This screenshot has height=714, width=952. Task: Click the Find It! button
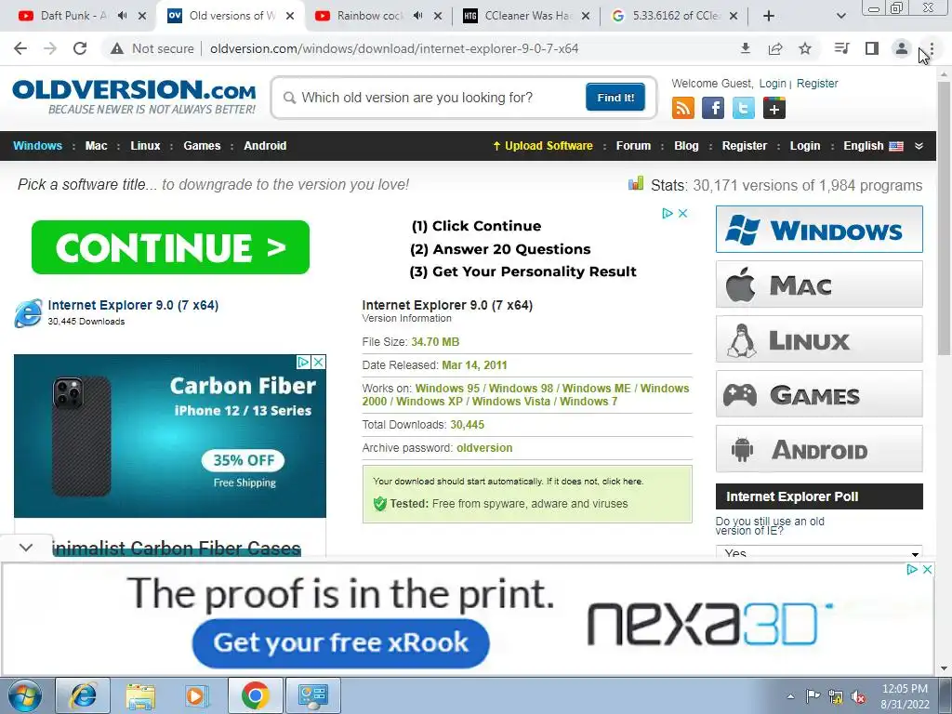point(615,97)
